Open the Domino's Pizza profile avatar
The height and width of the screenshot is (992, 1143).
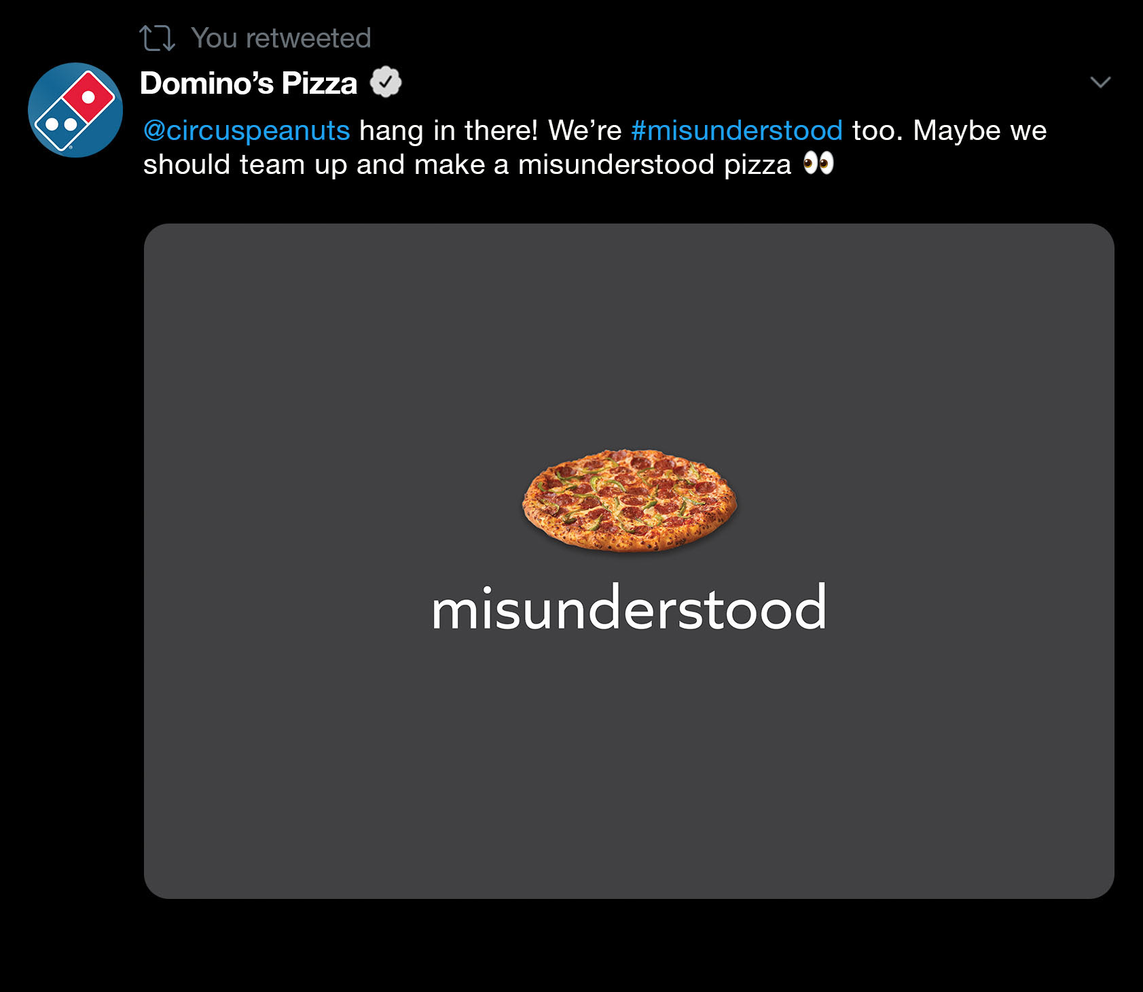point(75,110)
